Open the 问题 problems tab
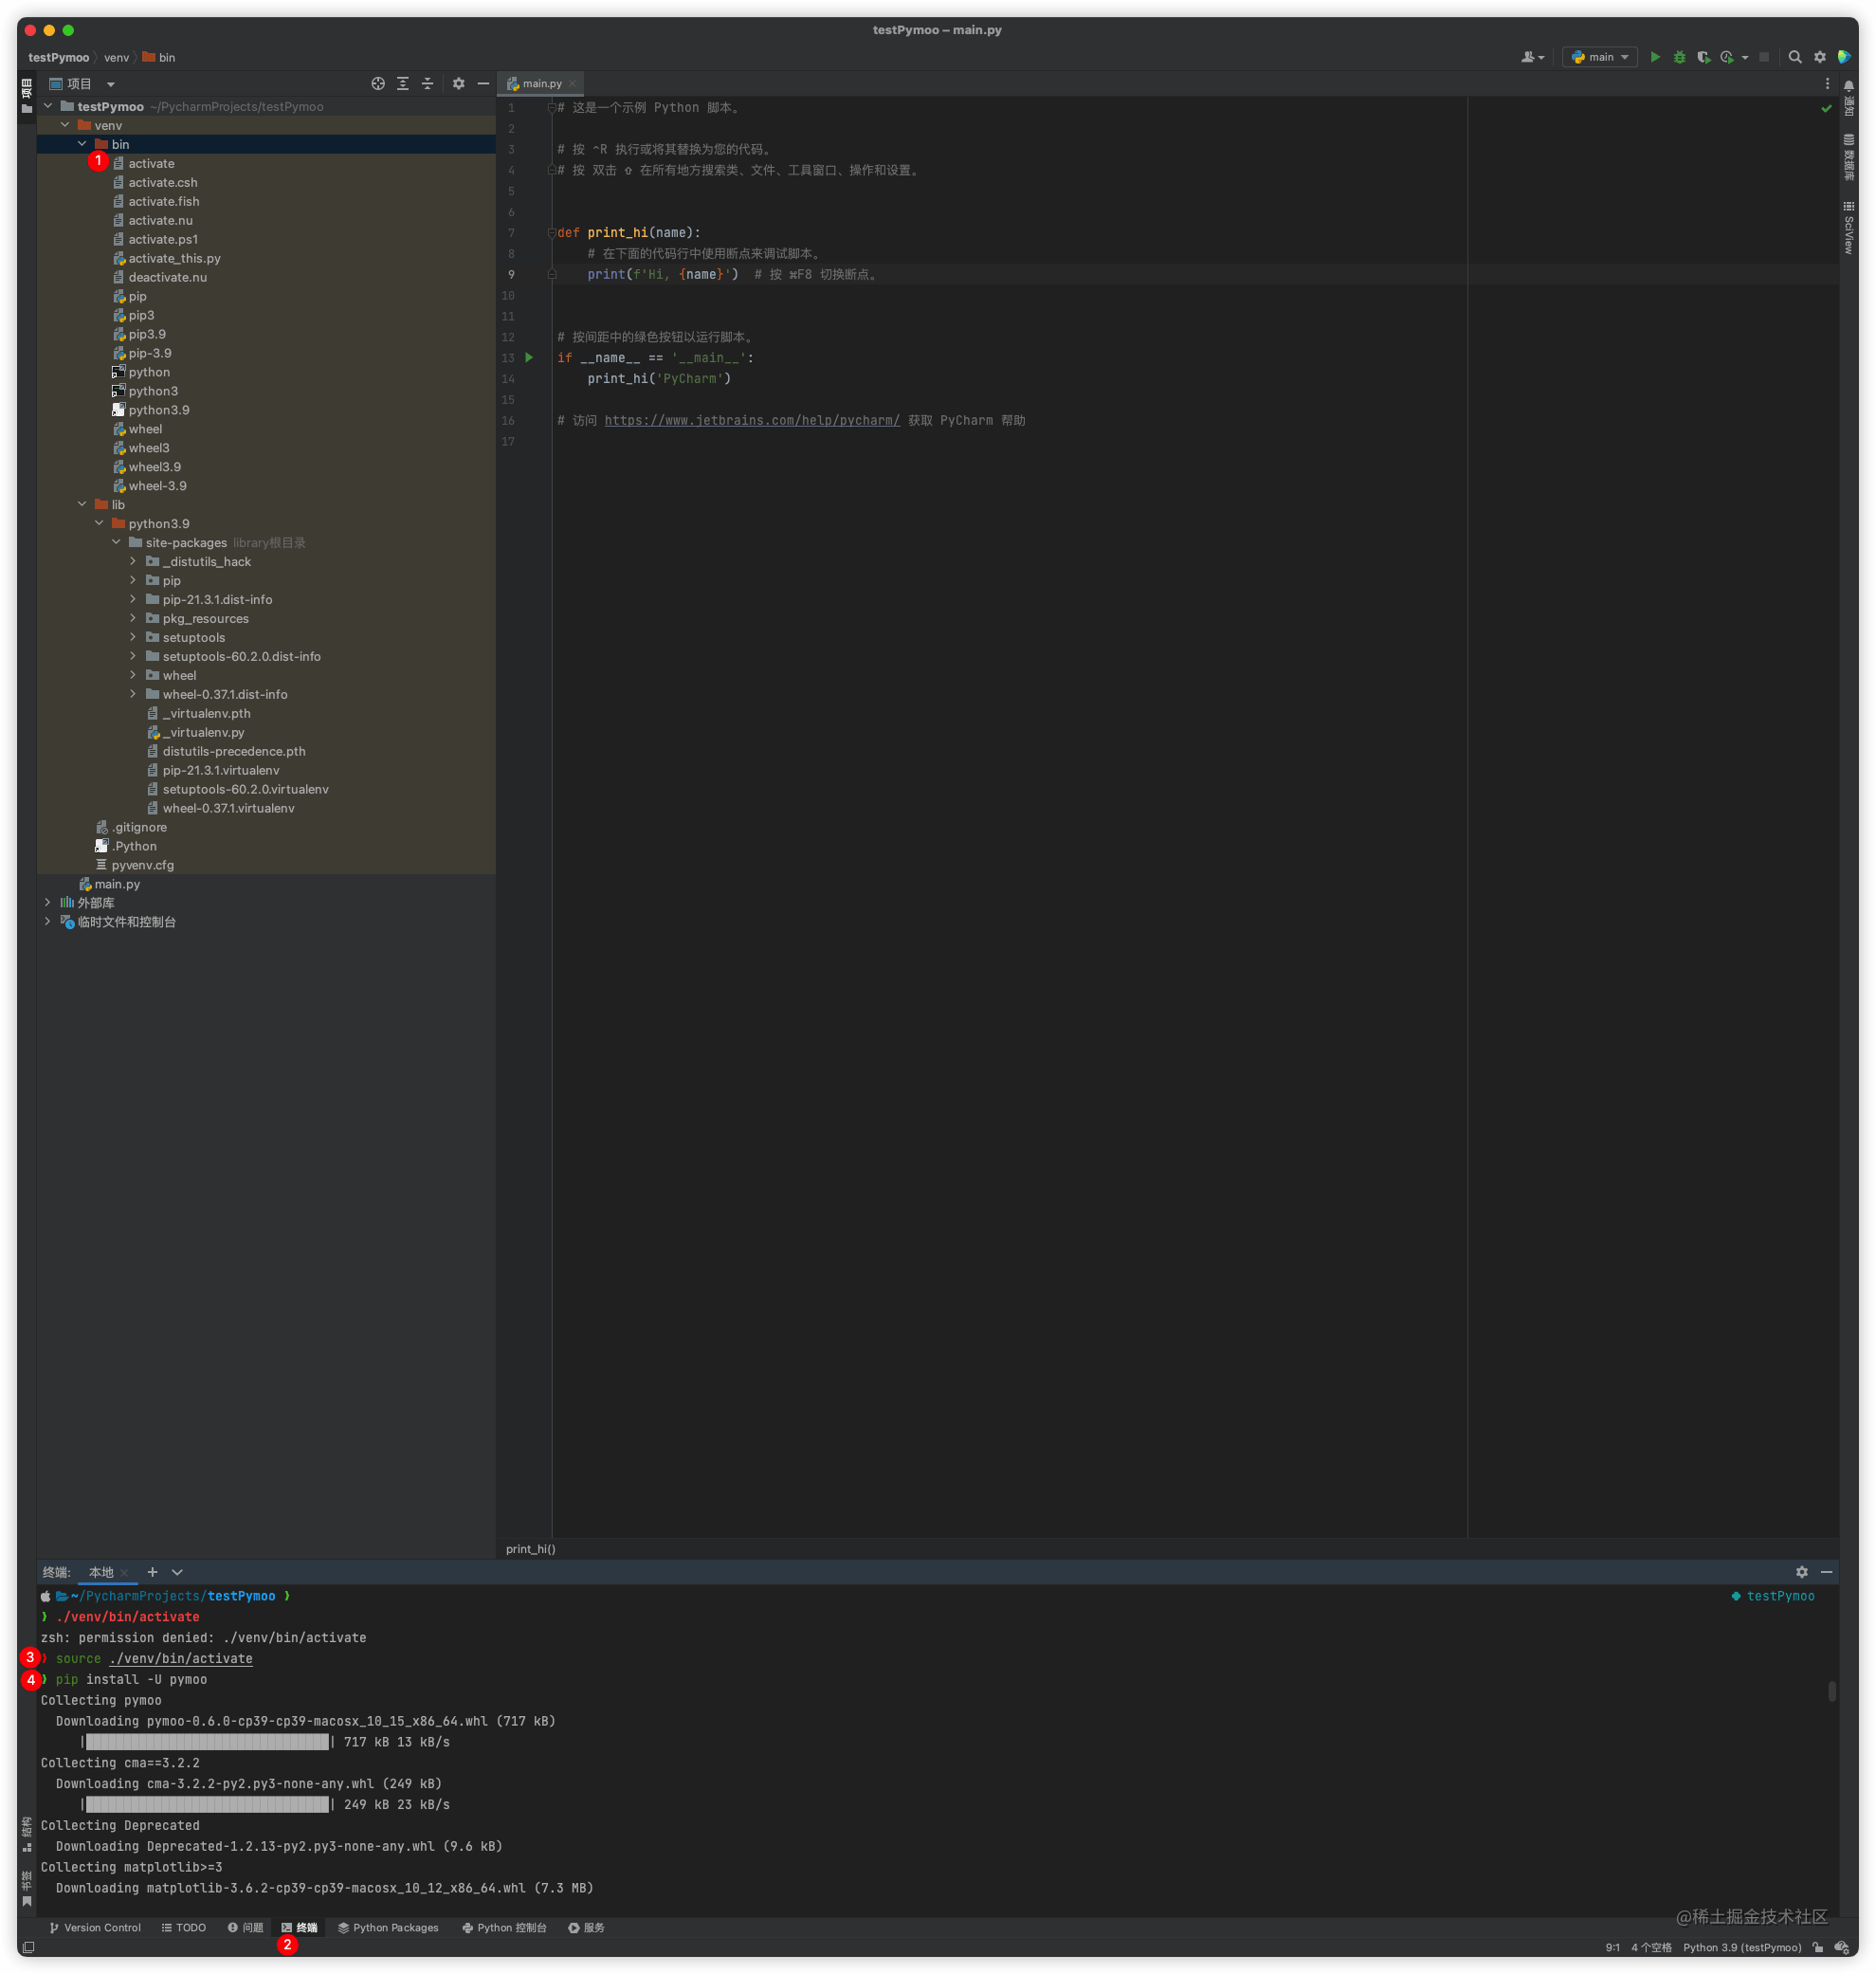Viewport: 1876px width, 1974px height. [x=245, y=1927]
